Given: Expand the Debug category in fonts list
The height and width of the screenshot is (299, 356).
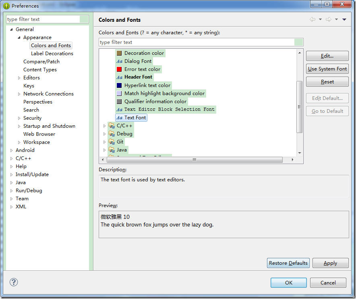Looking at the screenshot, I should [x=104, y=134].
